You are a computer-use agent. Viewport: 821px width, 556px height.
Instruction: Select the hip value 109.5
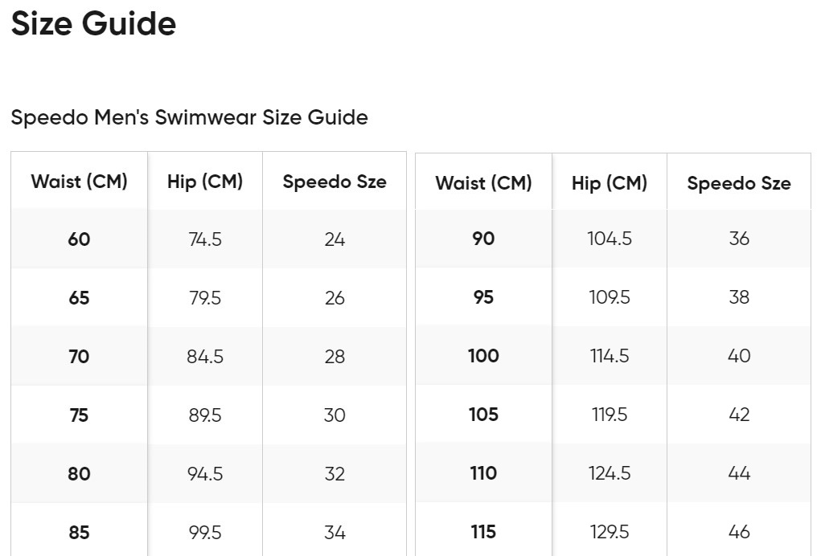coord(610,297)
